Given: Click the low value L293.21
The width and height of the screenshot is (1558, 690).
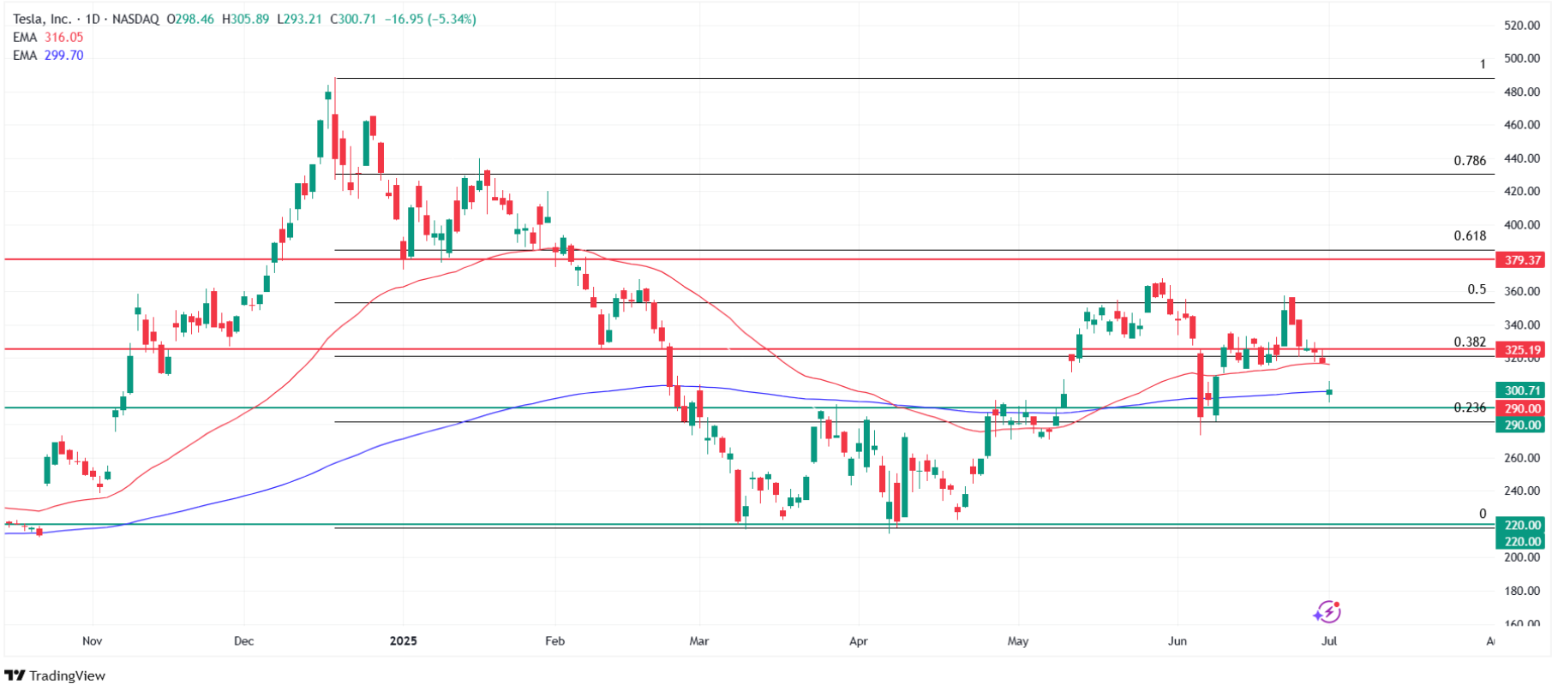Looking at the screenshot, I should click(299, 19).
